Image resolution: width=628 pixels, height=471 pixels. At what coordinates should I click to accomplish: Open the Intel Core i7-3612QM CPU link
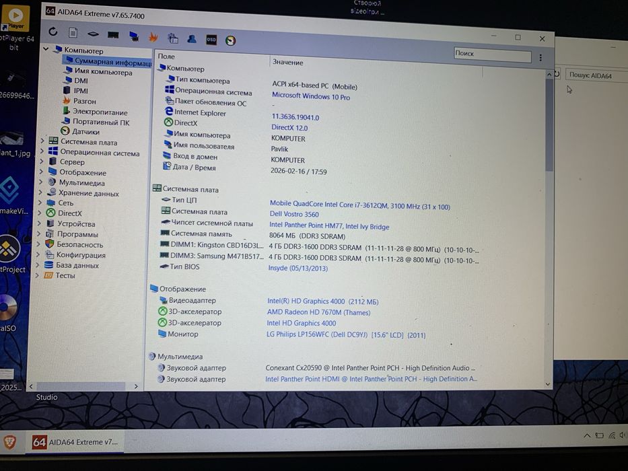click(359, 205)
